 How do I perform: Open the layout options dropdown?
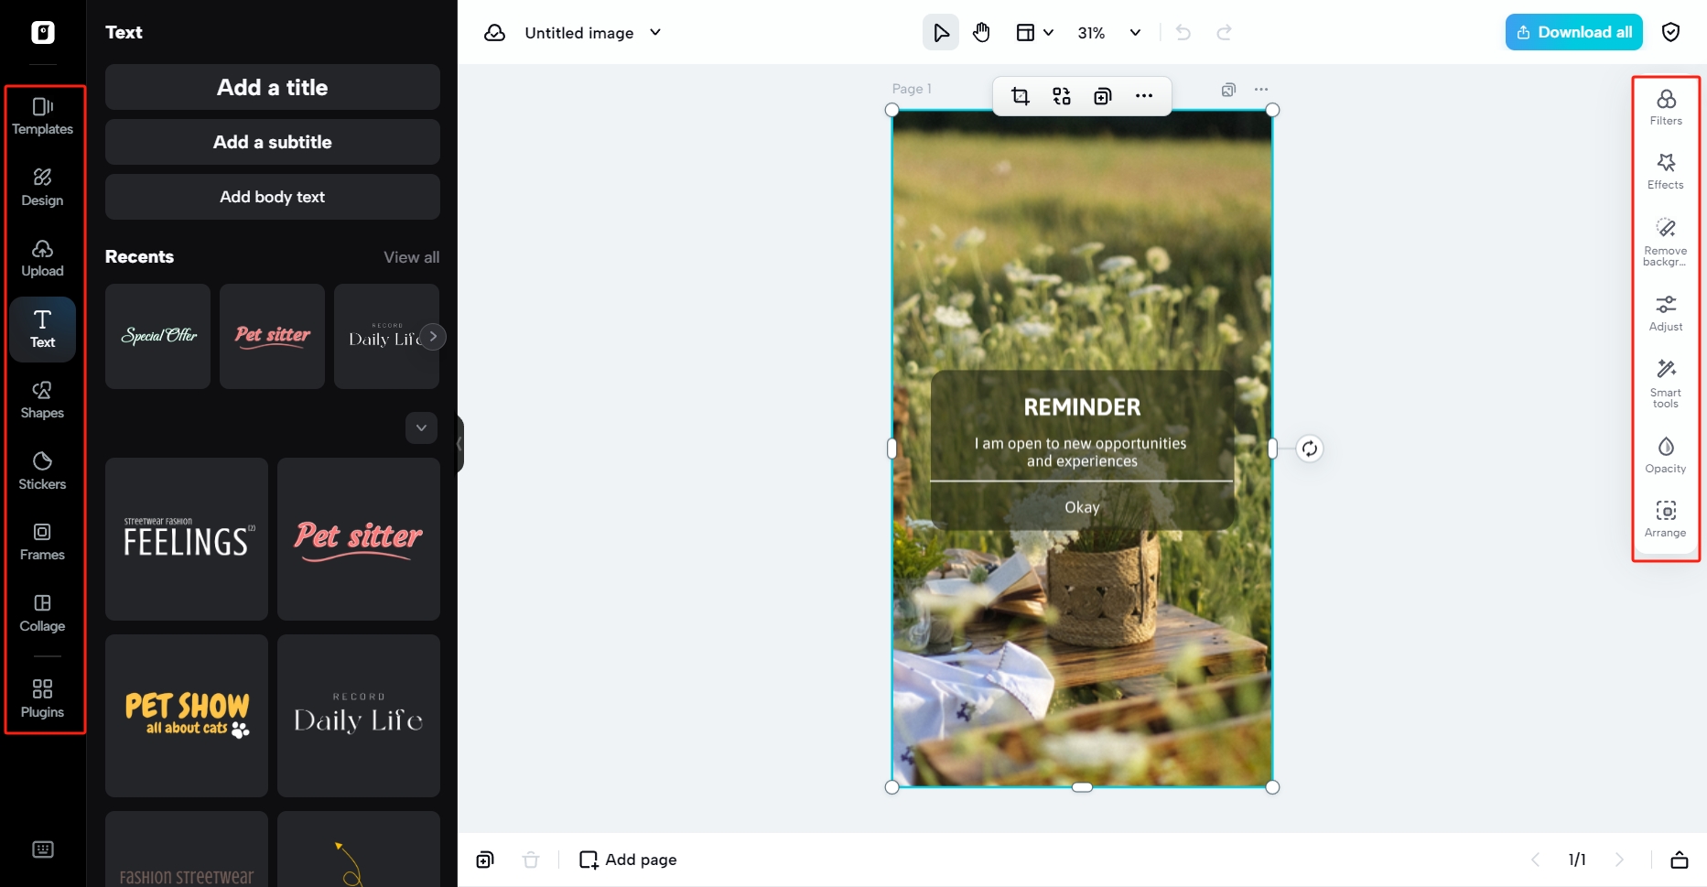click(x=1035, y=33)
